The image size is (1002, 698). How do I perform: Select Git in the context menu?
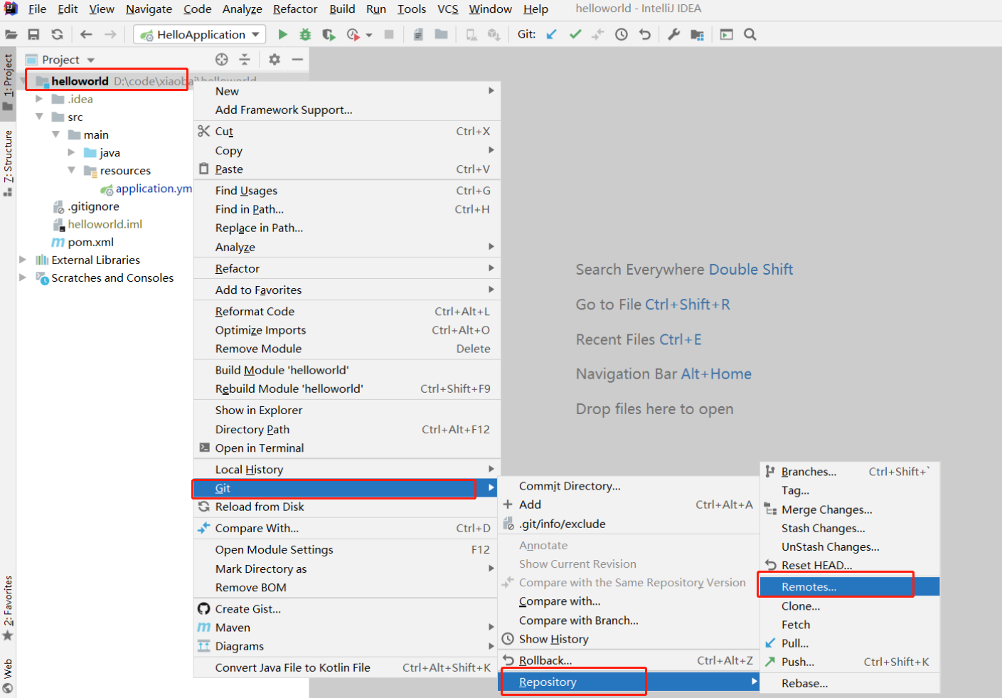coord(346,488)
